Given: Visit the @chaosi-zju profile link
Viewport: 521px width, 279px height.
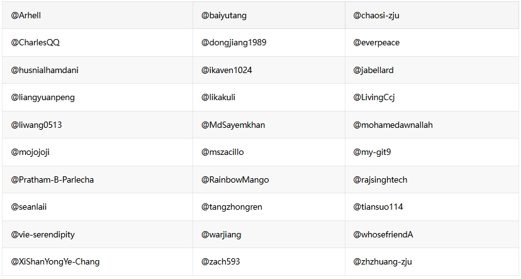Looking at the screenshot, I should (376, 15).
